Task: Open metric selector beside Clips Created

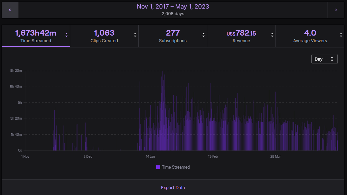Action: coord(135,35)
